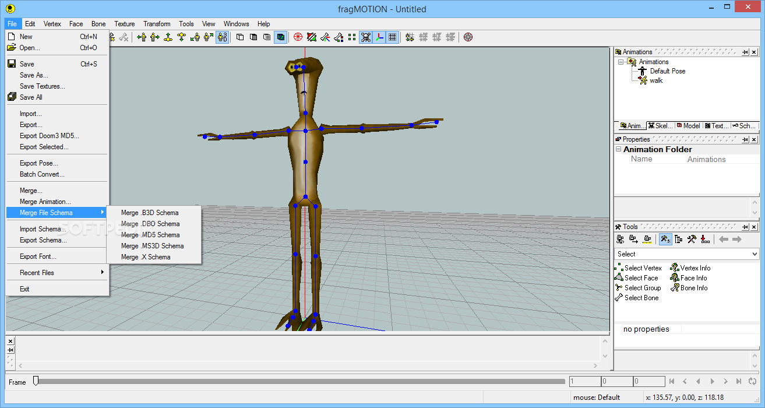Image resolution: width=765 pixels, height=408 pixels.
Task: Choose the Select Bone tool
Action: (x=636, y=298)
